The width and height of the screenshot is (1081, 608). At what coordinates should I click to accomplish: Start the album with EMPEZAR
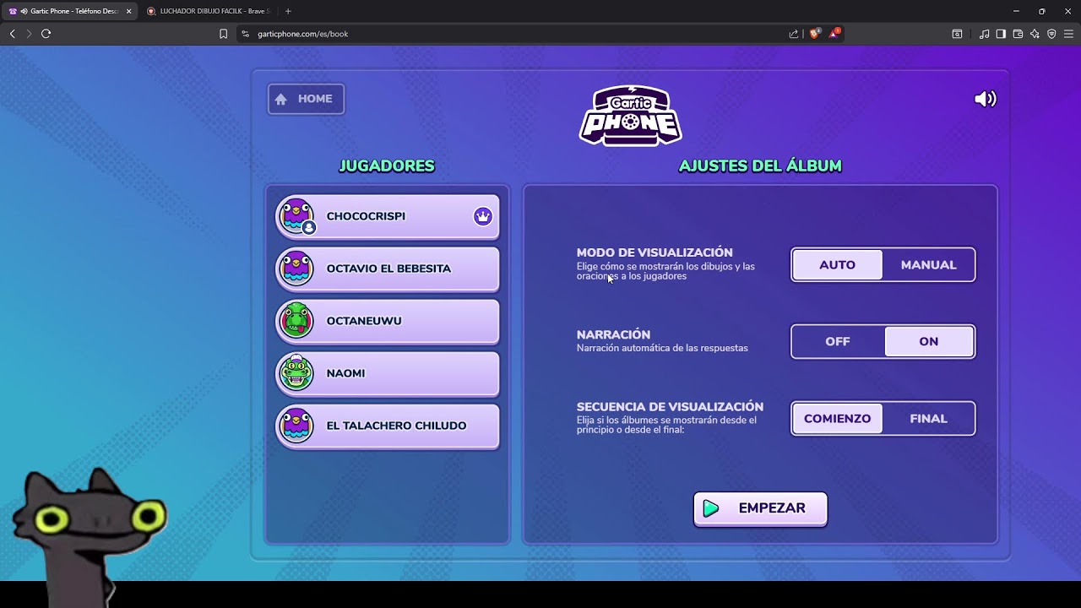760,508
